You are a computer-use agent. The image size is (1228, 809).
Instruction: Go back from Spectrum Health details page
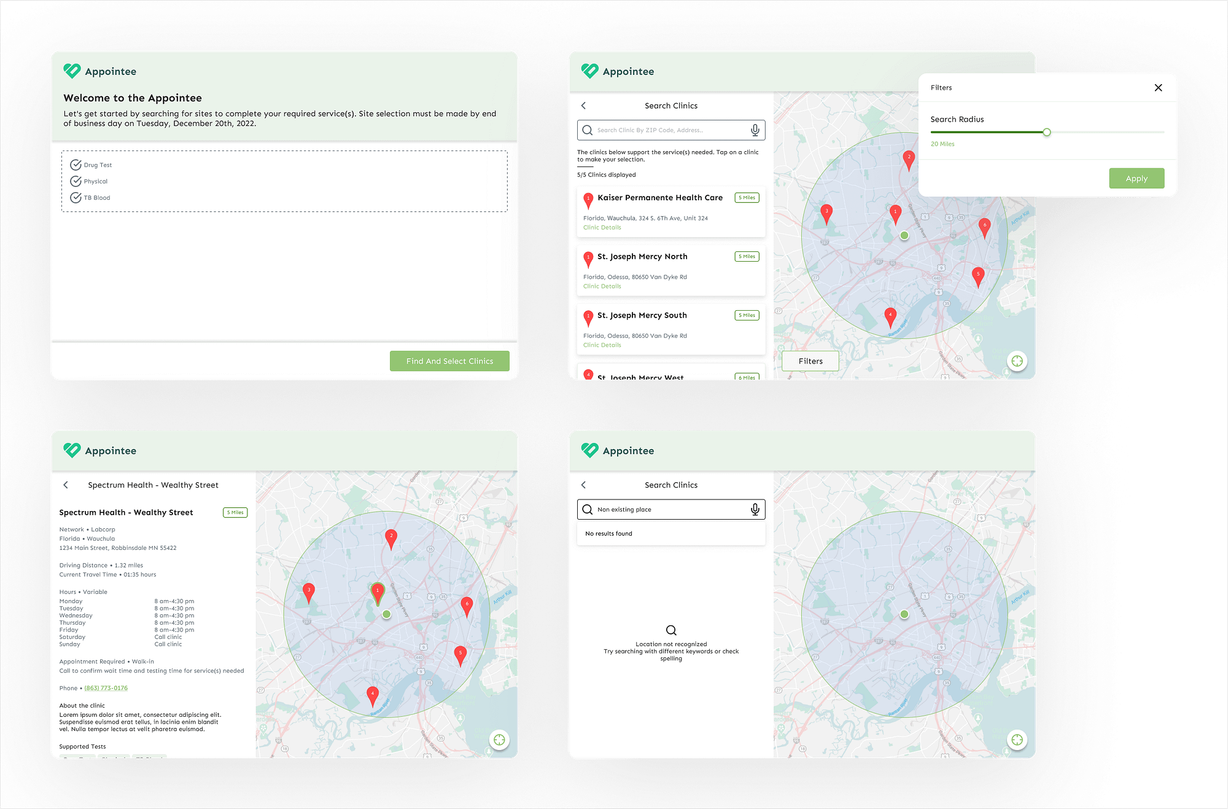[66, 485]
